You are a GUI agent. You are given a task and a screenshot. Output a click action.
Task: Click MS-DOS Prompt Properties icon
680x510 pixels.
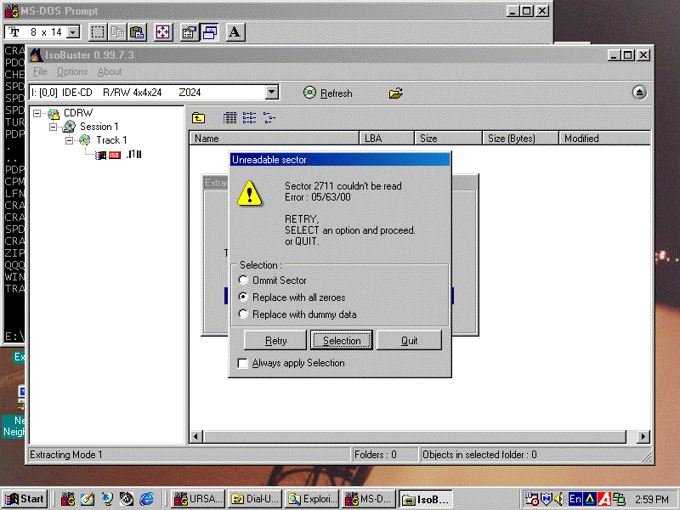(189, 32)
